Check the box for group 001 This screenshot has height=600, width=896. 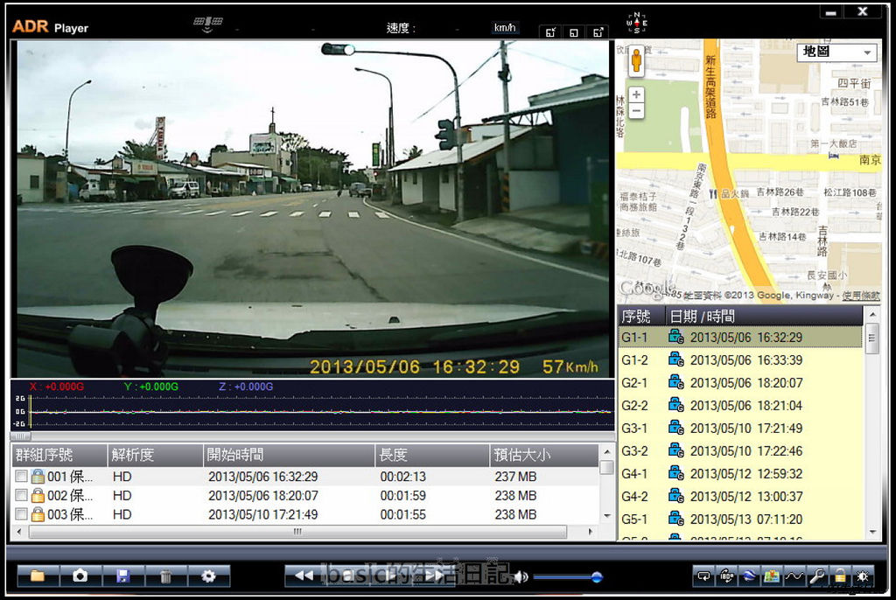(22, 477)
